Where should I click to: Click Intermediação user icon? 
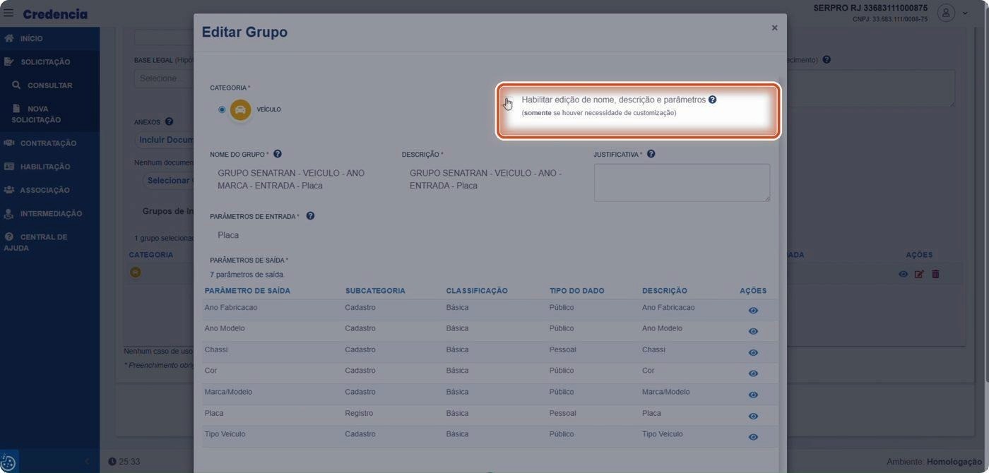9,214
